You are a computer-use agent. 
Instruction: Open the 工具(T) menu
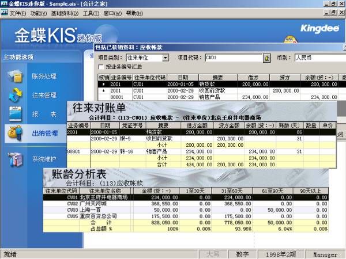[x=91, y=13]
